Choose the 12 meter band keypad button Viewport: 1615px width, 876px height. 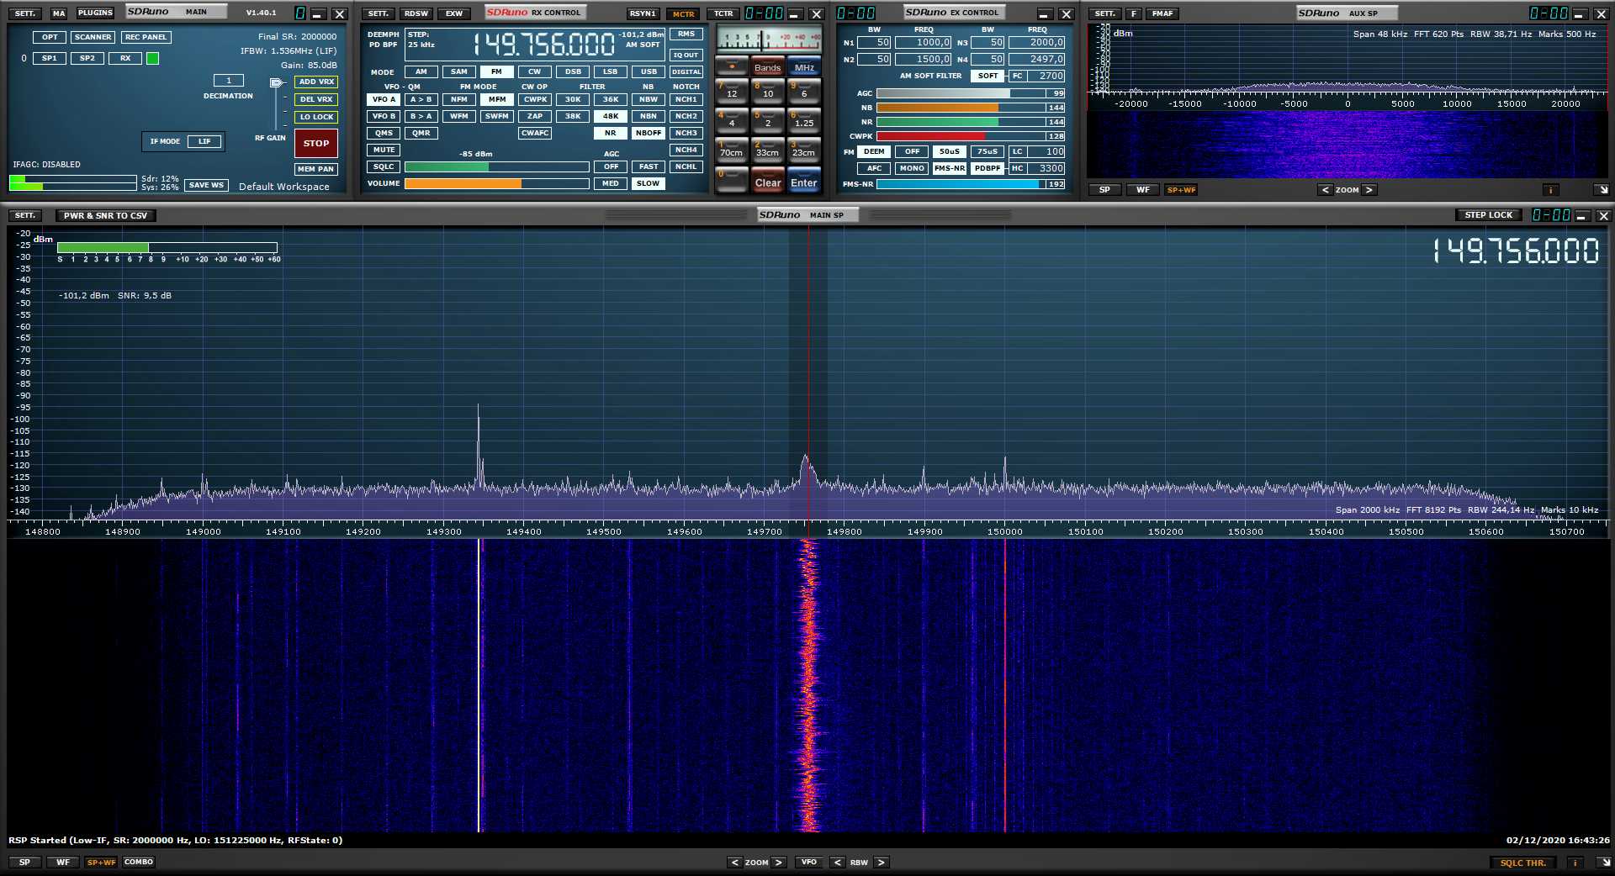tap(731, 92)
